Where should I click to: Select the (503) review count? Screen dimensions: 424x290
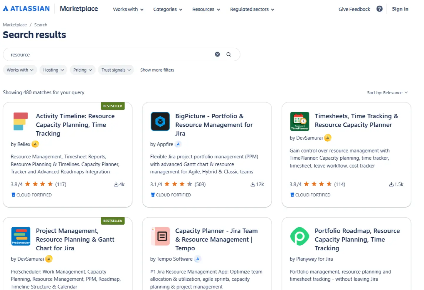click(200, 185)
